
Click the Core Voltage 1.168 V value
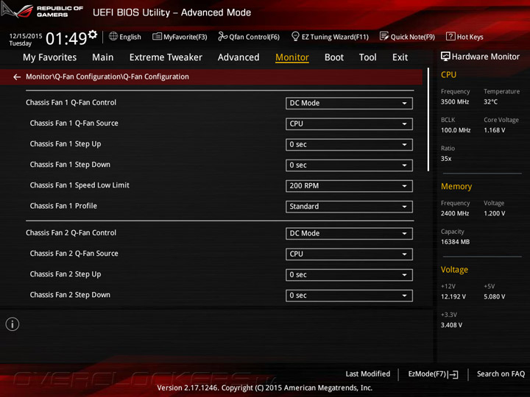coord(494,130)
